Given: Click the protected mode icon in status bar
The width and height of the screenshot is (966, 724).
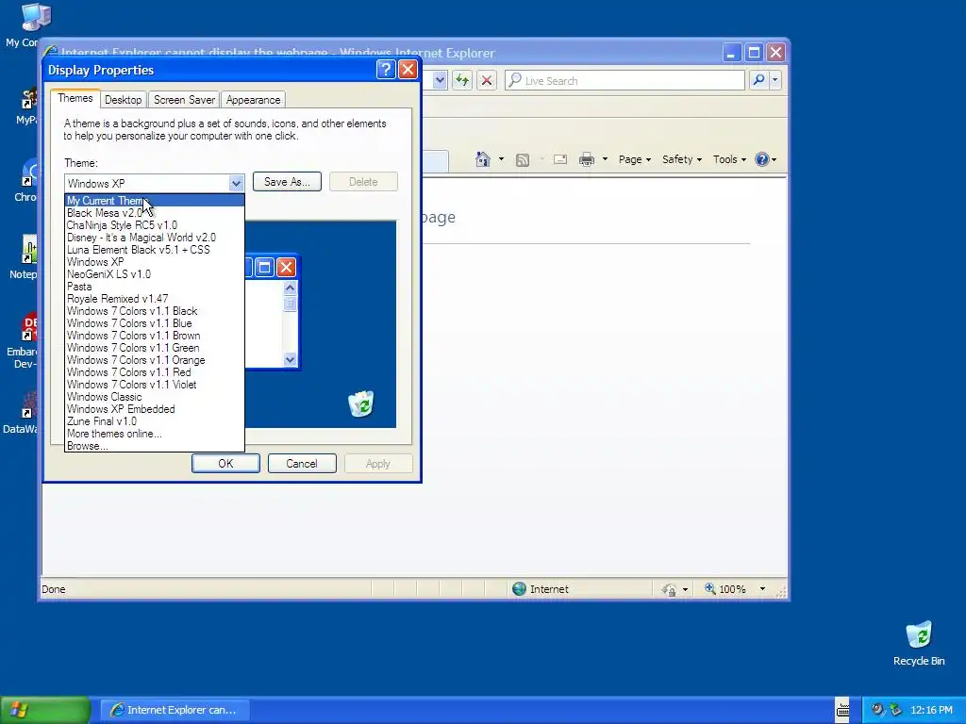Looking at the screenshot, I should [x=669, y=590].
